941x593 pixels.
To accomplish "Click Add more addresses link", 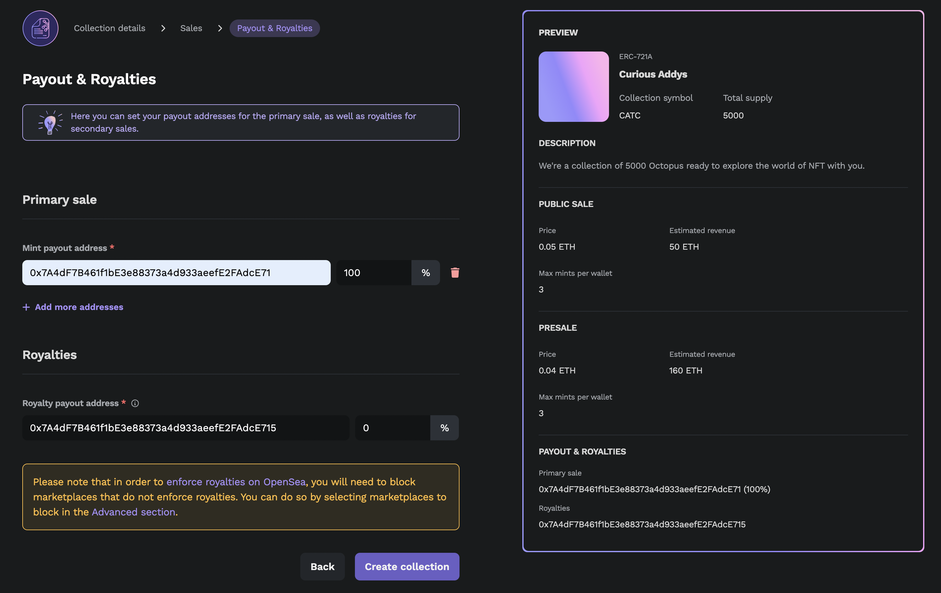I will [x=79, y=307].
